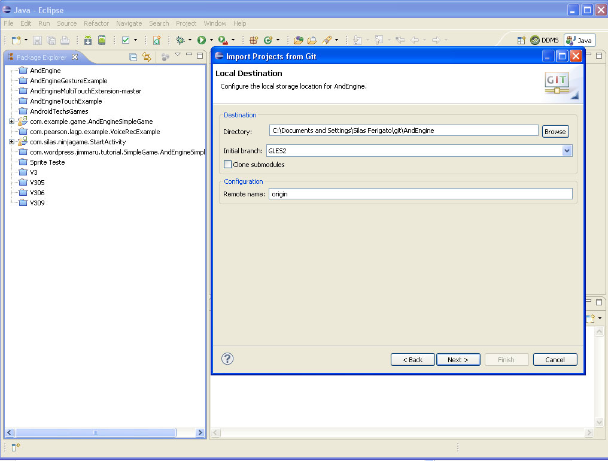Click the checkmark toolbar icon

(x=126, y=40)
